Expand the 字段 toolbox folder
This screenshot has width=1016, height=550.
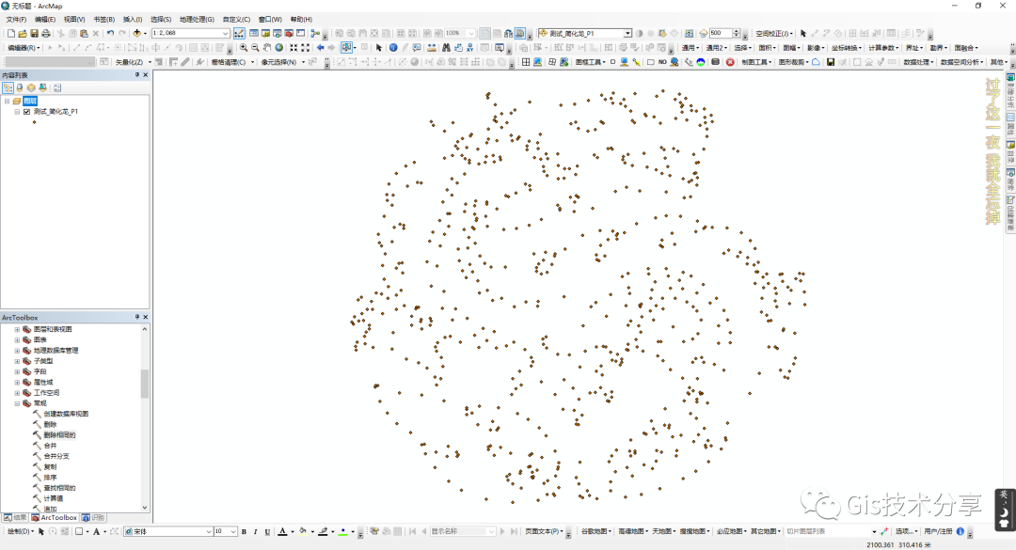point(17,371)
